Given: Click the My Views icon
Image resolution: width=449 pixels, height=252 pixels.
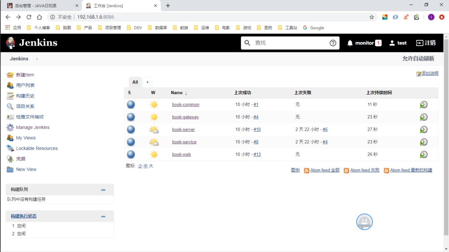Looking at the screenshot, I should pyautogui.click(x=10, y=138).
